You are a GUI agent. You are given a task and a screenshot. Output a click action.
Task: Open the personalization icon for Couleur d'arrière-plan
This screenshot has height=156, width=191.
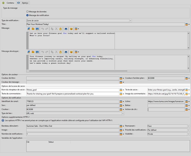[187, 78]
